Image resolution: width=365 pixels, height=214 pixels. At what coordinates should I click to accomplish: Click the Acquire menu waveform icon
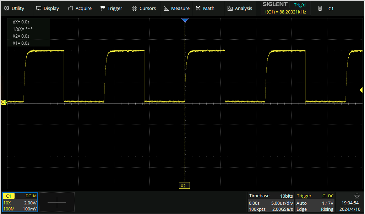pos(71,8)
